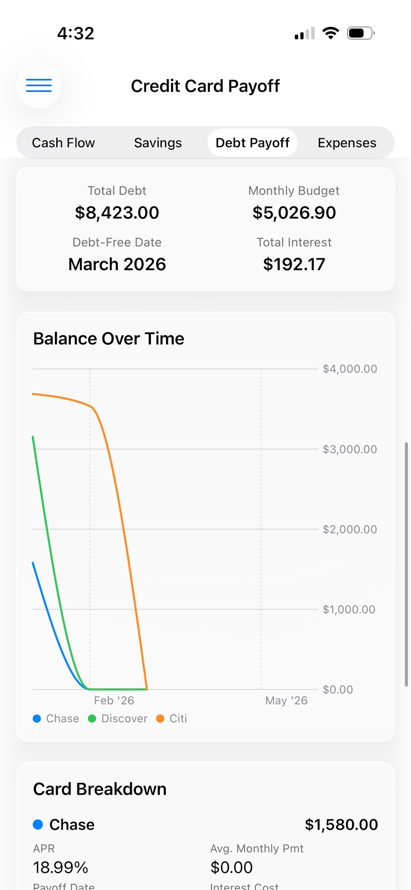
Task: Tap the Total Debt value $8,423.00
Action: [x=117, y=213]
